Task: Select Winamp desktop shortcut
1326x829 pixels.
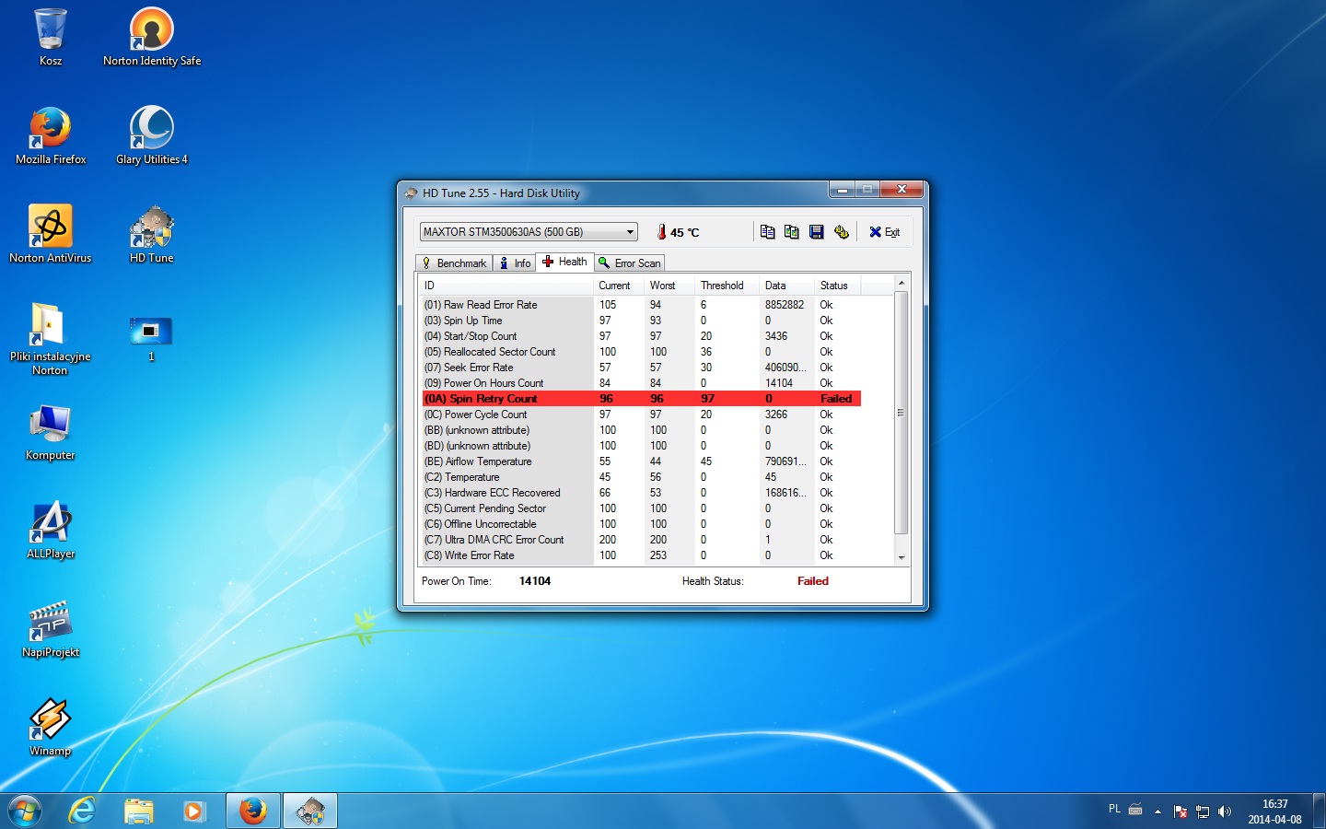Action: 51,728
